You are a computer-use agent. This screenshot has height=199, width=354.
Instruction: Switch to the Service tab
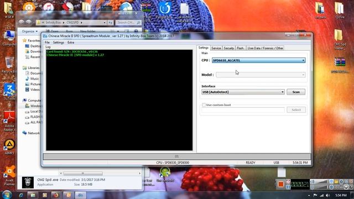pos(216,48)
